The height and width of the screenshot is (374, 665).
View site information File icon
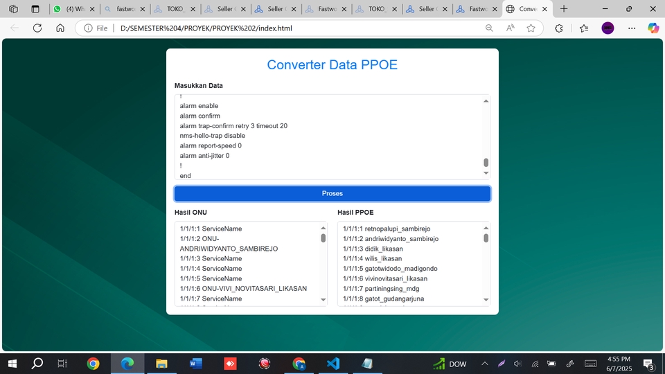pyautogui.click(x=96, y=28)
